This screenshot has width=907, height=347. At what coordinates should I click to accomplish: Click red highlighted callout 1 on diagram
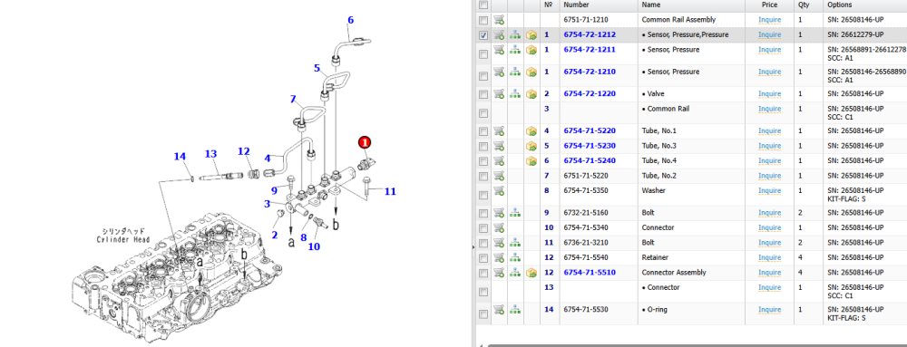tap(364, 142)
